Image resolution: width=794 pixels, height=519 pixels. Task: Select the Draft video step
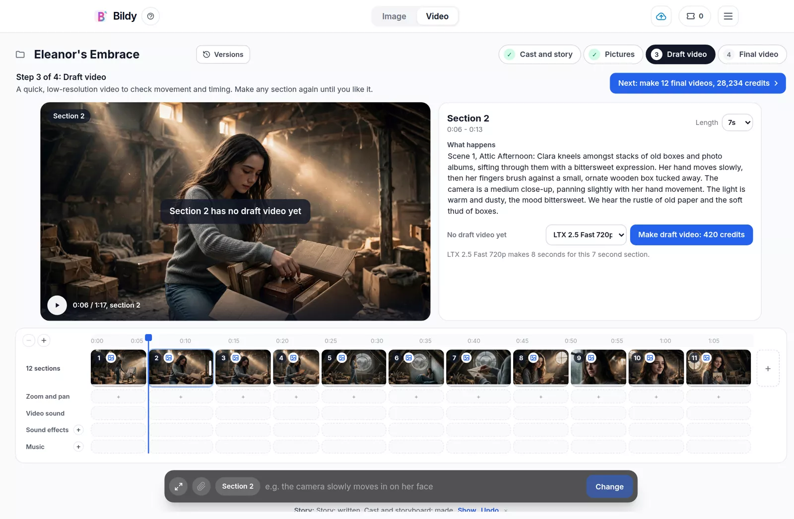point(680,55)
